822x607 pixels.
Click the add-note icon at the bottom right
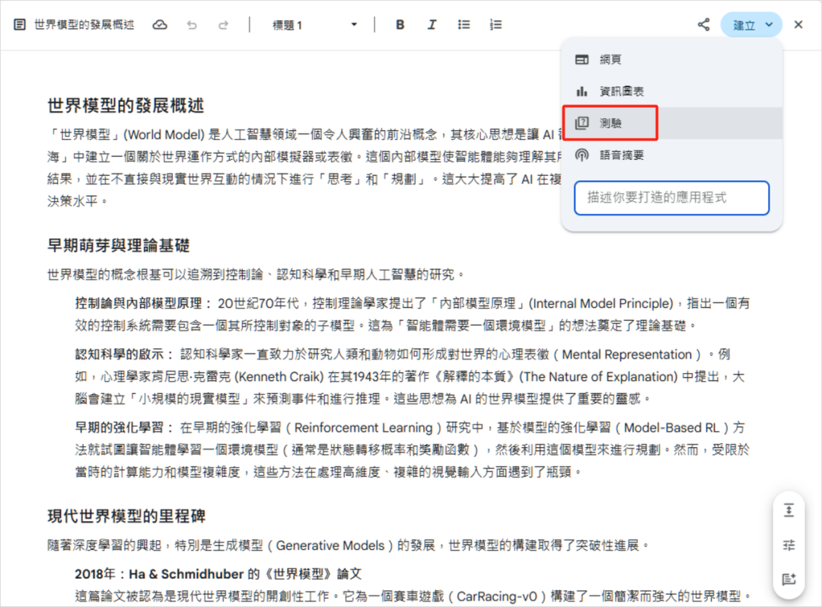(789, 580)
